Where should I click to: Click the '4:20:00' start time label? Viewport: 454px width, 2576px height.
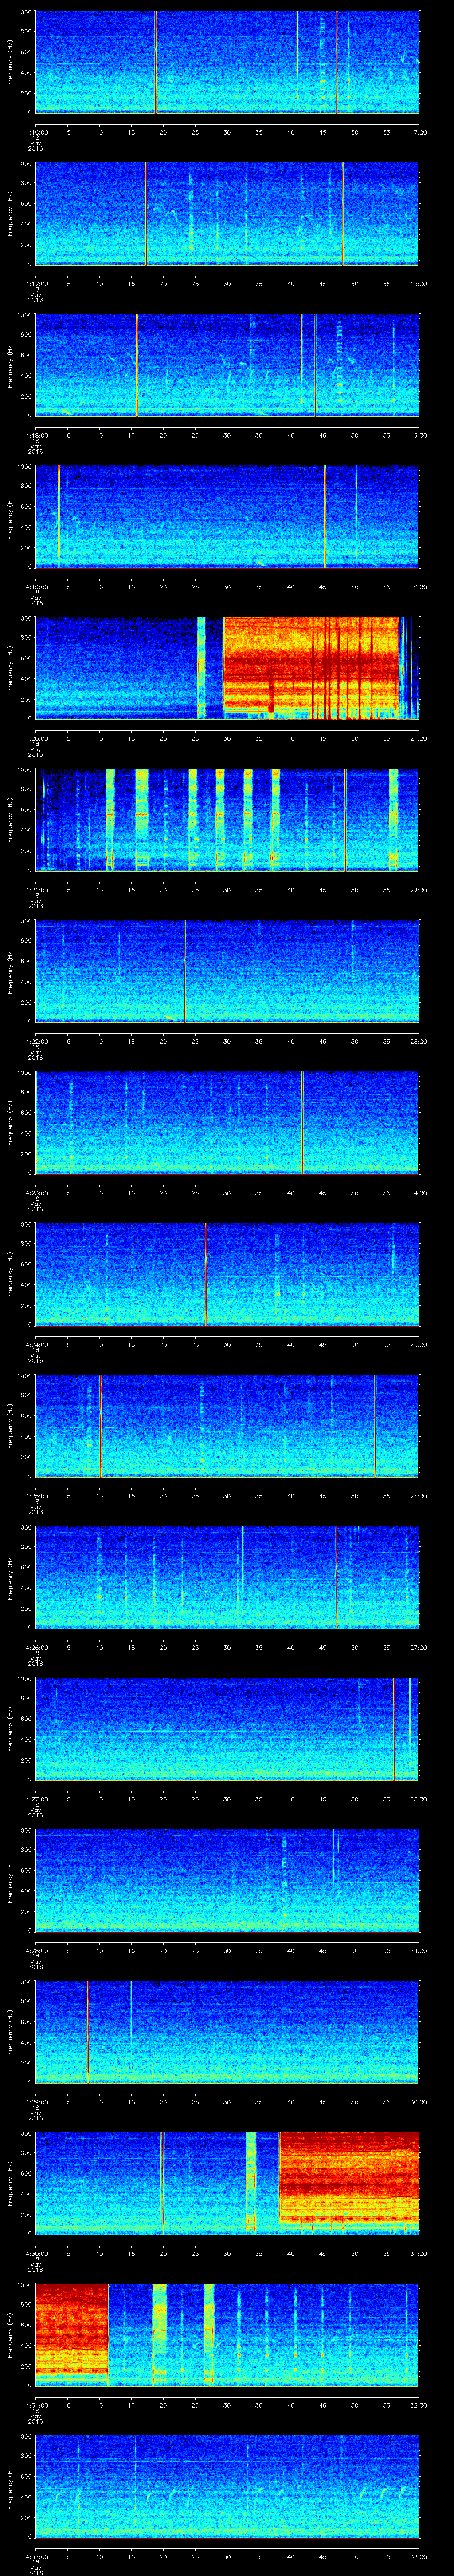click(x=36, y=737)
